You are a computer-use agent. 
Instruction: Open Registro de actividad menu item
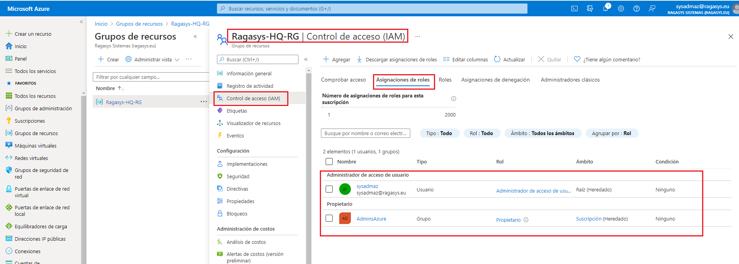click(250, 86)
